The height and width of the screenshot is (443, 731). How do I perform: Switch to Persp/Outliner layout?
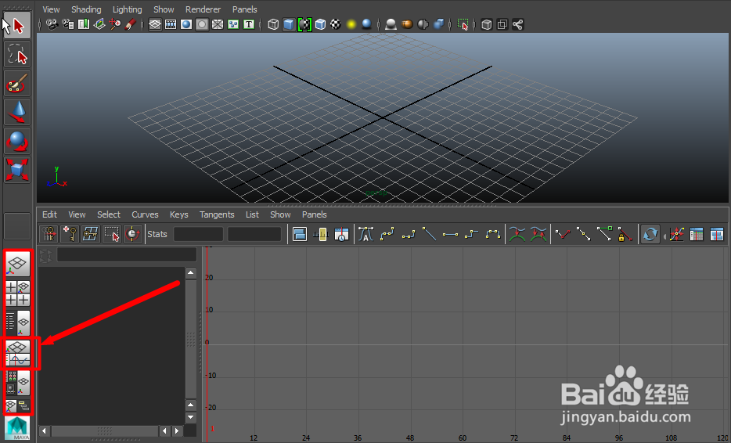(18, 322)
